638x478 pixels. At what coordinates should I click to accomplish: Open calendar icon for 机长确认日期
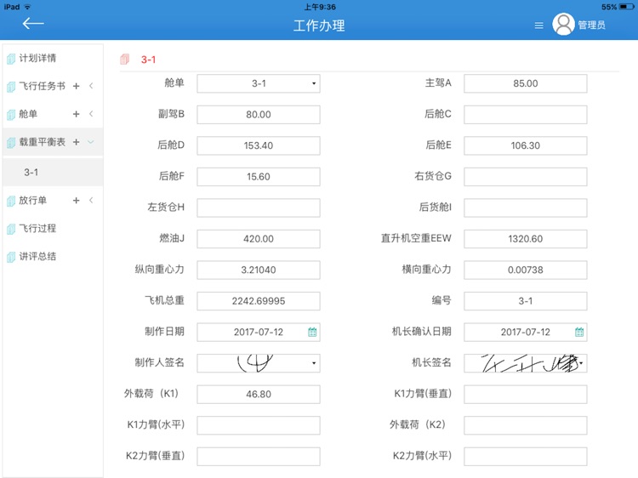pos(579,332)
